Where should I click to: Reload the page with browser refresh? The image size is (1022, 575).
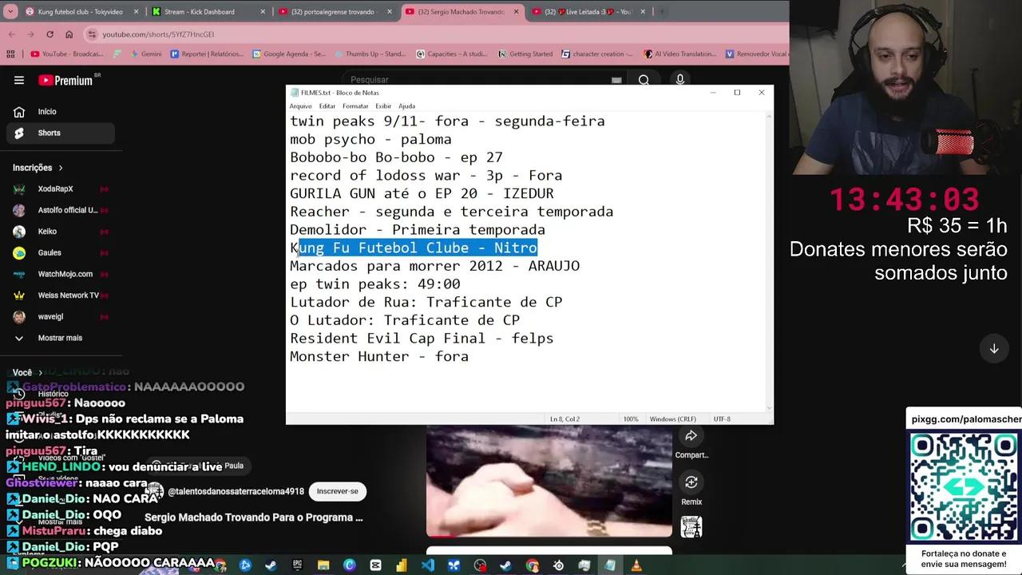pos(50,34)
